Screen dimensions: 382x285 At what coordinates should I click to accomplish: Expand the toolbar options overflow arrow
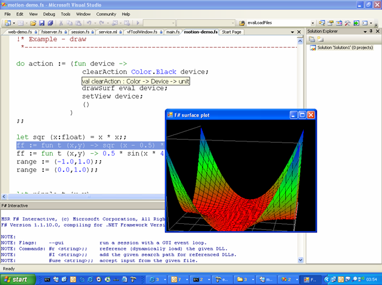point(376,24)
